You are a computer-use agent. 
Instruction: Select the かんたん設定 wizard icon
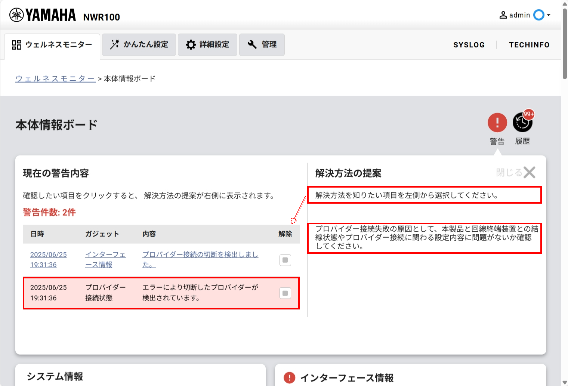click(115, 44)
